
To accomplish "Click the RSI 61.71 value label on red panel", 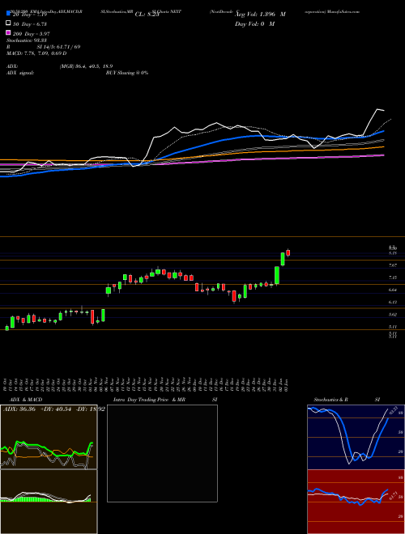I will click(394, 495).
